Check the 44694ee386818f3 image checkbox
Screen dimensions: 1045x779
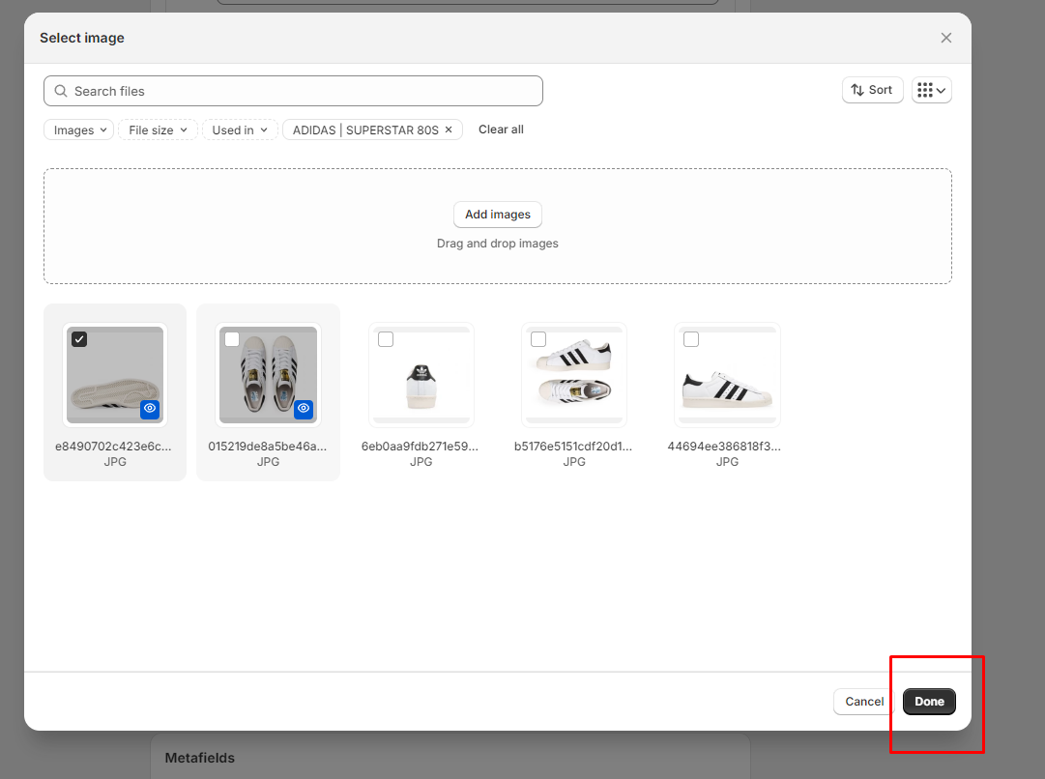[691, 339]
